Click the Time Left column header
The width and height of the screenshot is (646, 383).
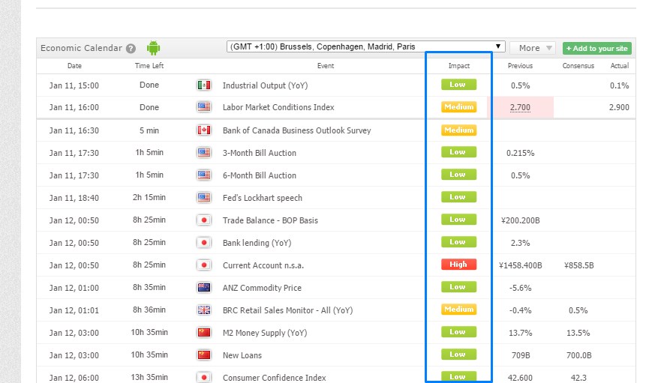149,66
